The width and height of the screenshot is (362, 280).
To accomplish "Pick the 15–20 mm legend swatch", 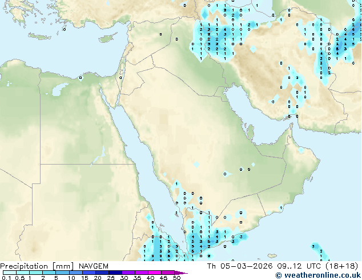I will [89, 273].
